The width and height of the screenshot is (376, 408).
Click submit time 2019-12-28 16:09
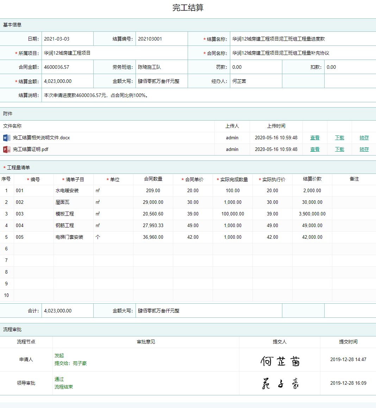(x=348, y=383)
